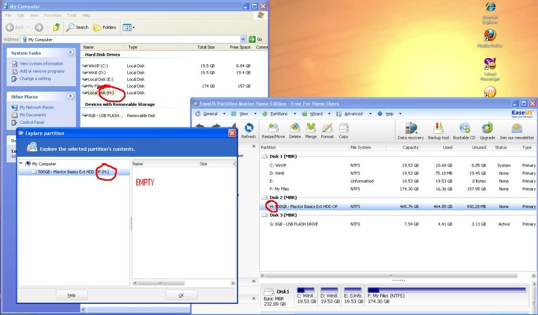The width and height of the screenshot is (538, 315).
Task: Close the Explore partition dialog
Action: tap(232, 133)
